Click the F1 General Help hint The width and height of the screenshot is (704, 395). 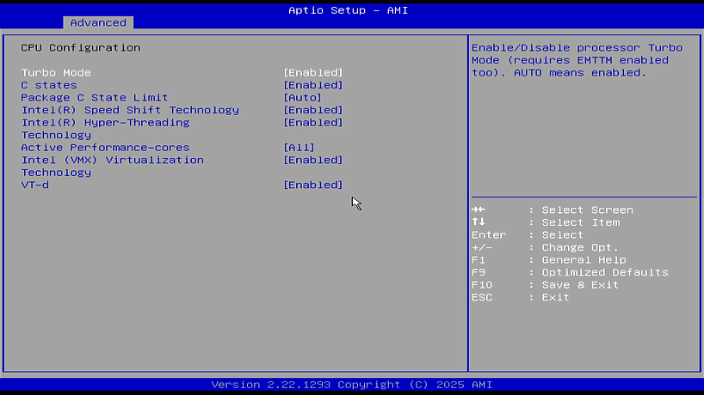548,259
